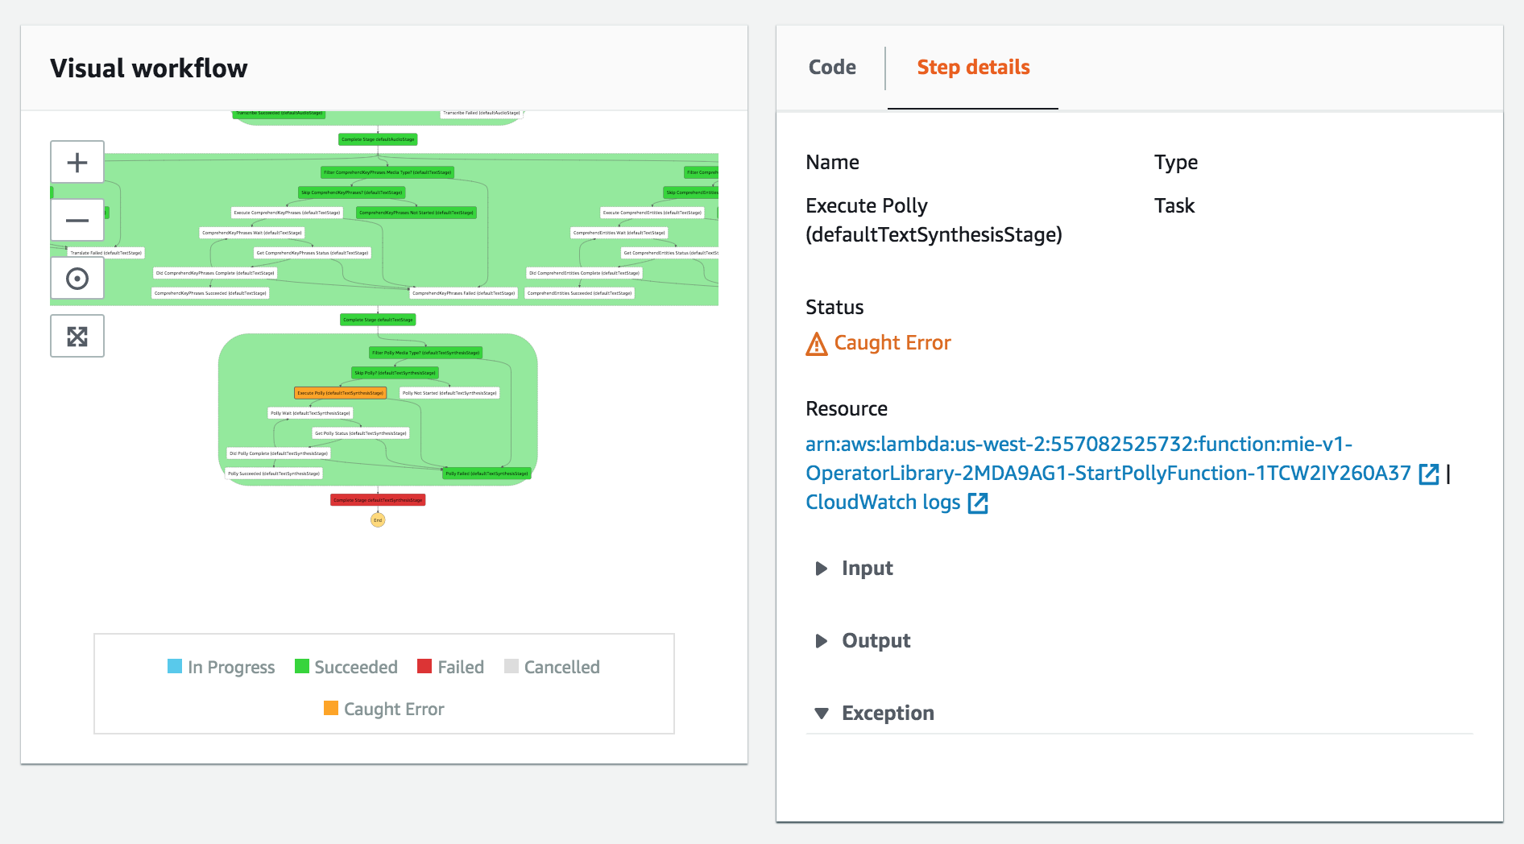1524x844 pixels.
Task: Select the Skip Polly? node
Action: pos(395,373)
